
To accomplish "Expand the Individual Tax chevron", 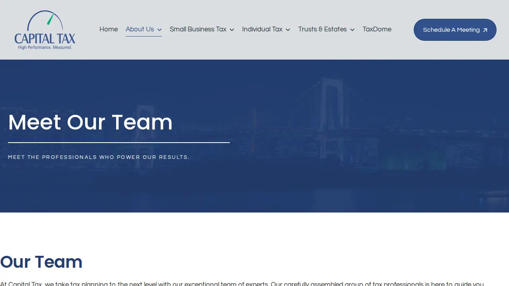I will click(x=288, y=30).
